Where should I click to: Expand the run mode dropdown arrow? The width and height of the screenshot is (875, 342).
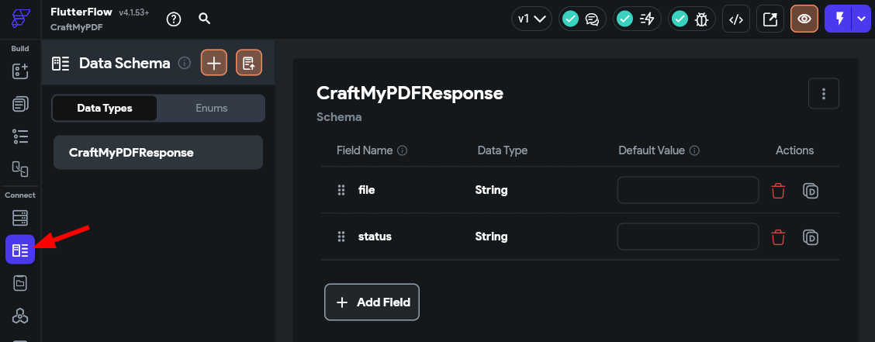pos(863,19)
